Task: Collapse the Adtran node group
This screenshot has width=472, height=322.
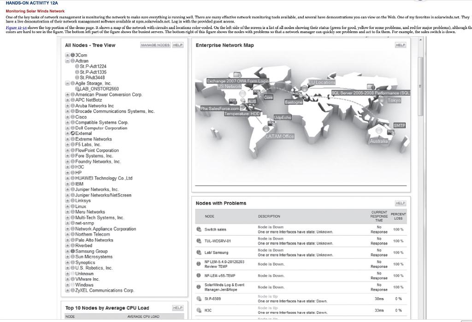Action: (x=67, y=61)
